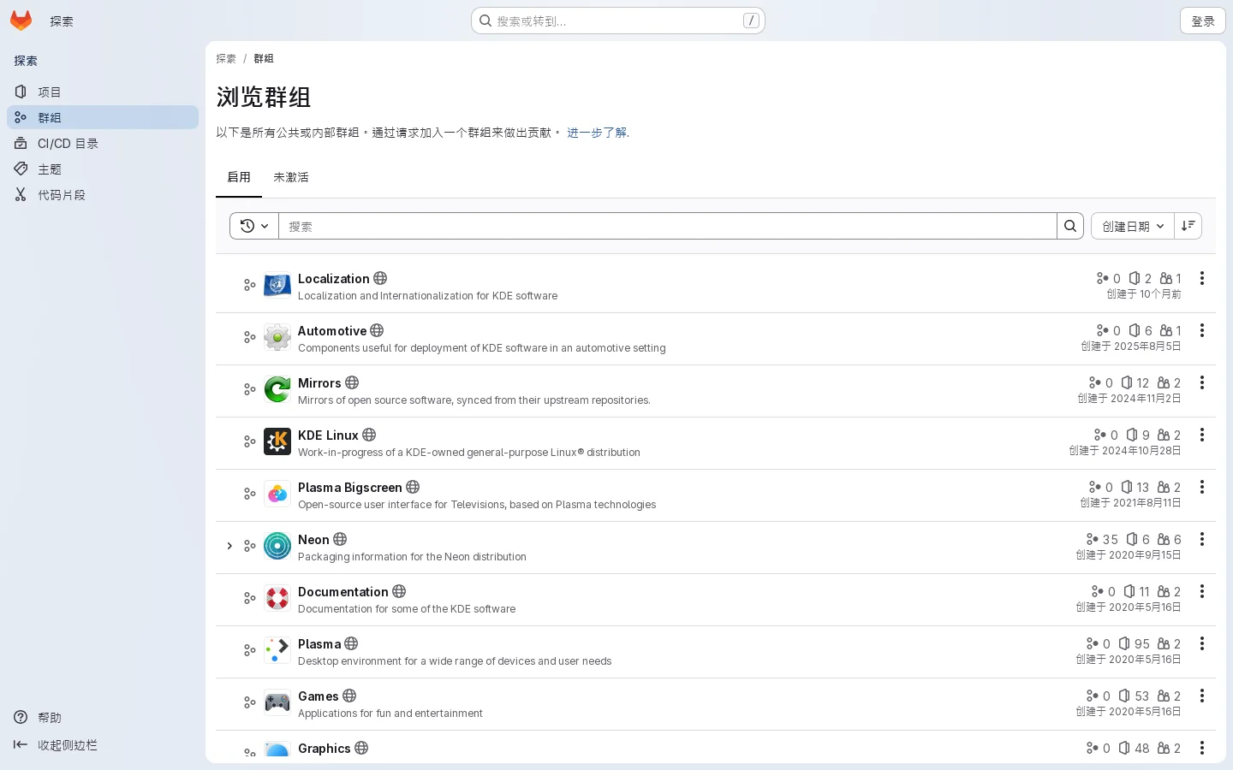
Task: Expand the Neon group subgroups
Action: click(229, 546)
